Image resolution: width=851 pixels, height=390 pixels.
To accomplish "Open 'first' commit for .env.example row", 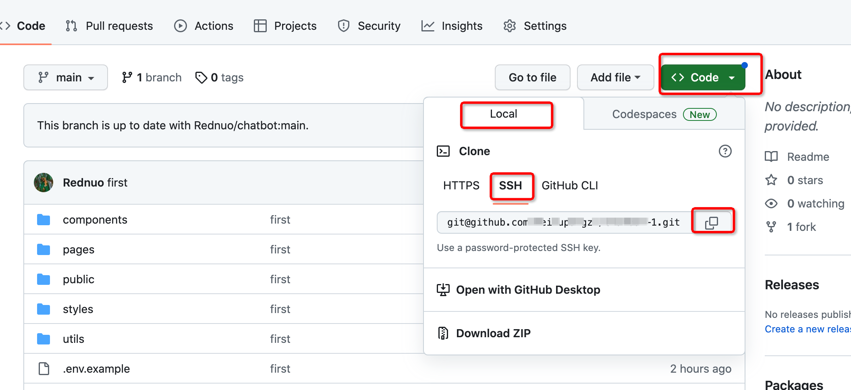I will coord(280,369).
